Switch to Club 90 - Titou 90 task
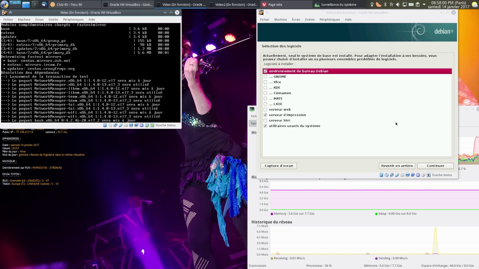Viewport: 479px width, 269px height. [x=74, y=4]
